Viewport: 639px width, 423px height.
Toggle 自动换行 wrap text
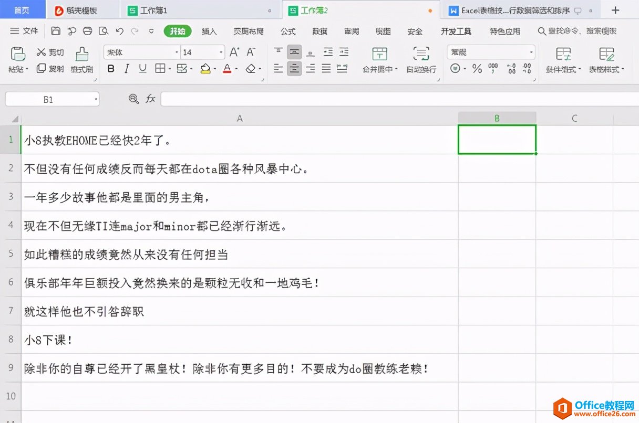click(421, 60)
